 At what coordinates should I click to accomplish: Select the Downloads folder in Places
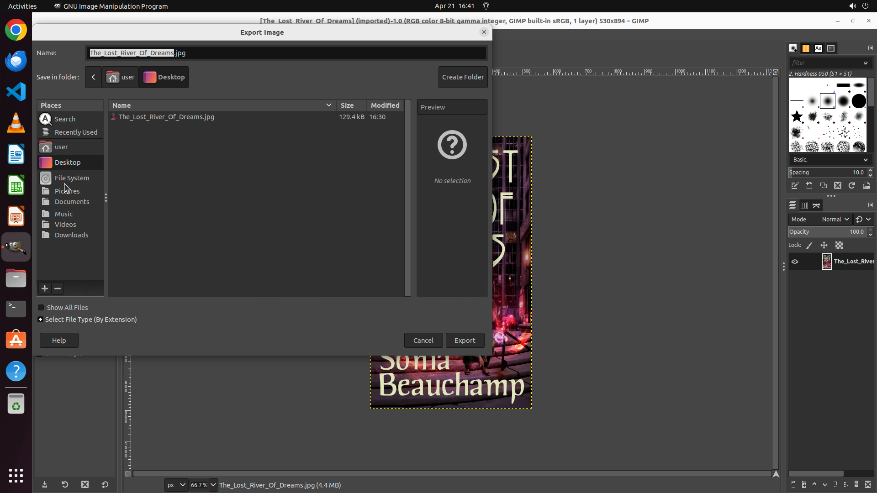(x=71, y=235)
